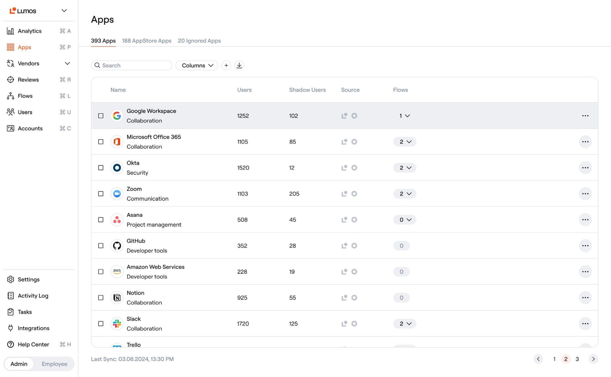Switch to the 188 AppStore Apps tab
The width and height of the screenshot is (611, 377).
click(147, 40)
